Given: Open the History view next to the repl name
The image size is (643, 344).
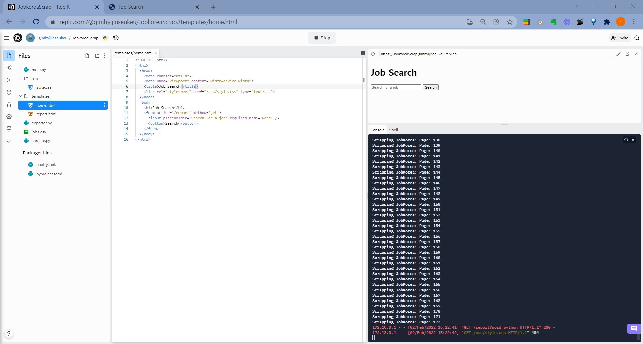Looking at the screenshot, I should point(116,38).
